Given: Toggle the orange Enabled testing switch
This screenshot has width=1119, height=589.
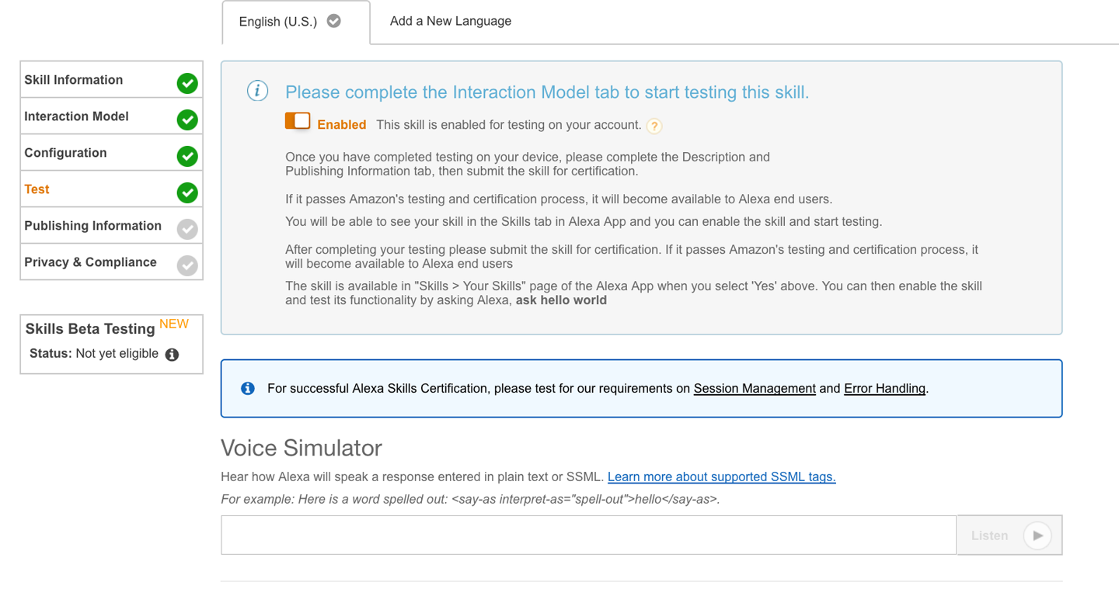Looking at the screenshot, I should pos(298,121).
